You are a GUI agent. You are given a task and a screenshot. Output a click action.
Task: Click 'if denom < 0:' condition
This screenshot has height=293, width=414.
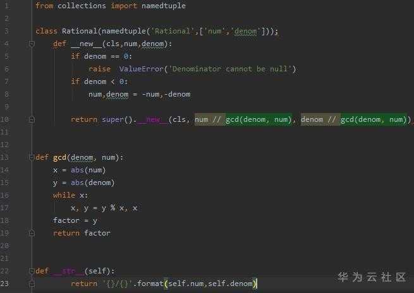(x=99, y=81)
